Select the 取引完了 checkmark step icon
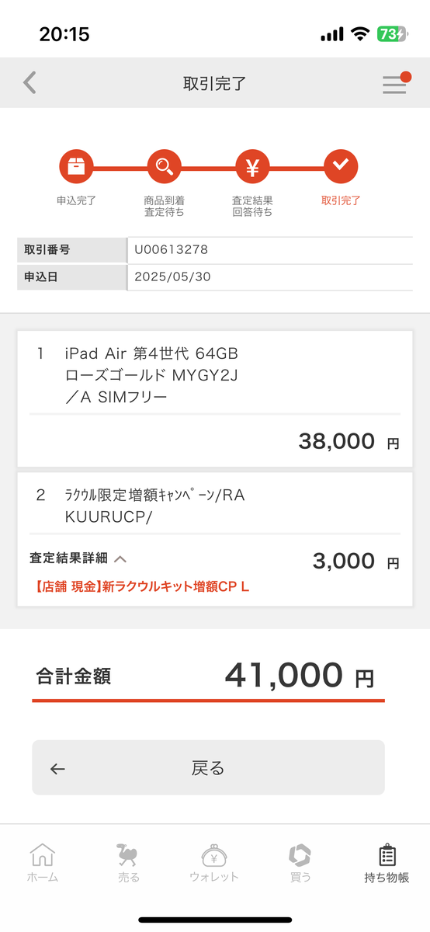 tap(340, 165)
